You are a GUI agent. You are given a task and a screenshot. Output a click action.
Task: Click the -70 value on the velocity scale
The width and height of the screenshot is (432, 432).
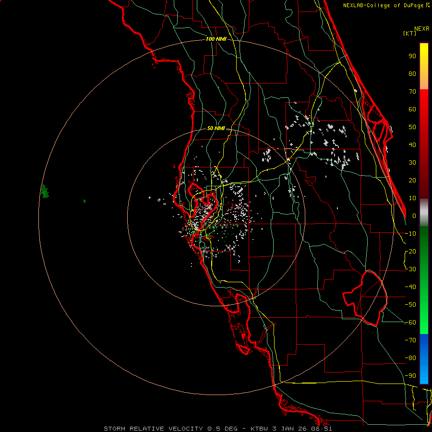pos(410,340)
